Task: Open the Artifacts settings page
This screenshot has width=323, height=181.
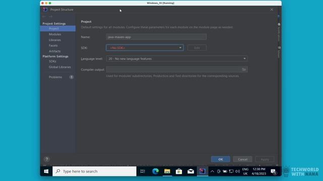Action: pos(55,51)
